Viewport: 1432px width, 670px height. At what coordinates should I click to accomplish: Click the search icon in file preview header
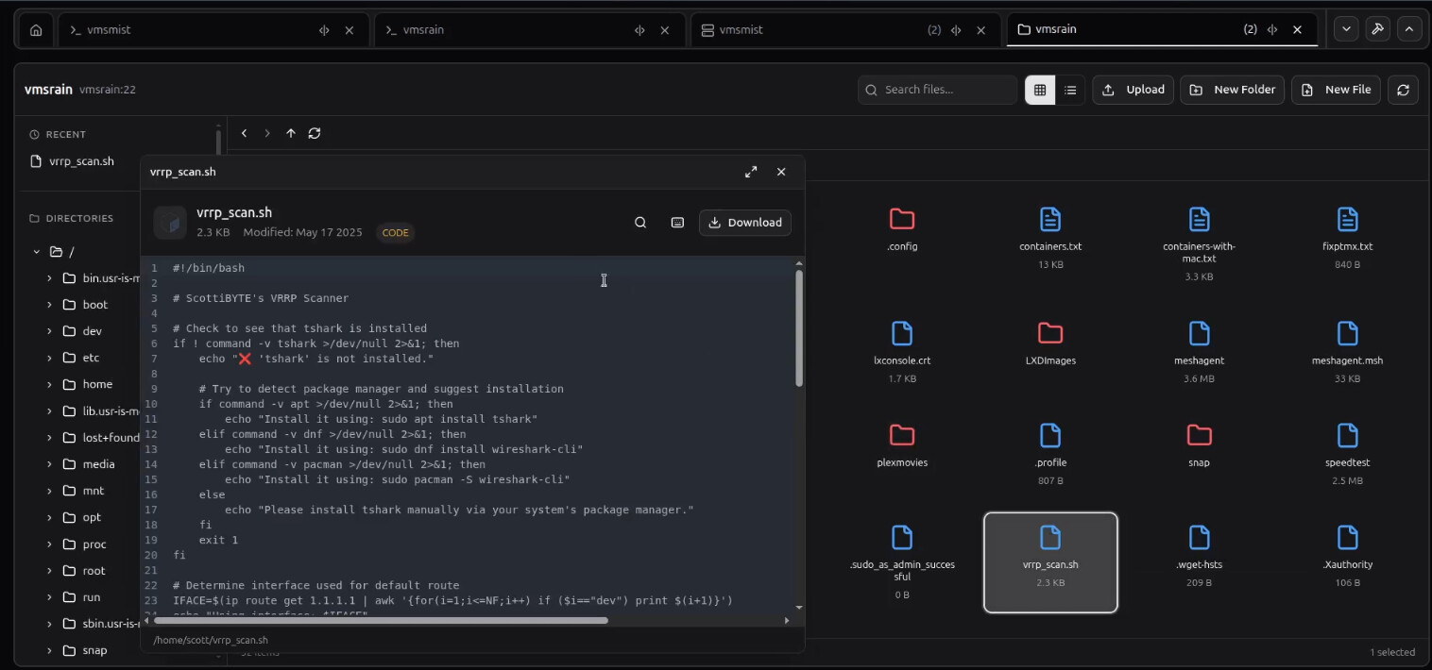tap(640, 223)
